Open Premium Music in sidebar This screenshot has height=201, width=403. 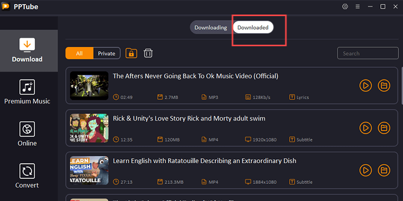coord(27,92)
